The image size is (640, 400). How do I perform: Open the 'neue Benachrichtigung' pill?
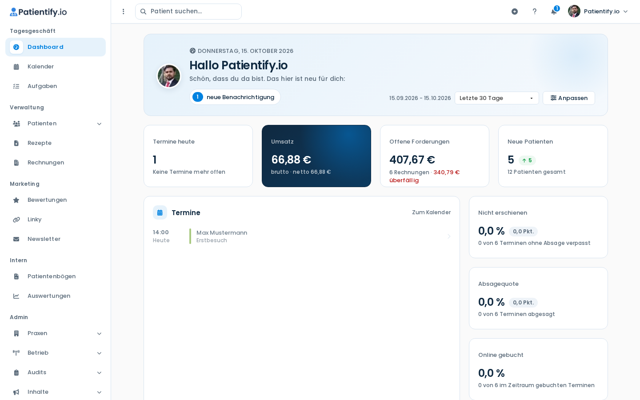[235, 97]
